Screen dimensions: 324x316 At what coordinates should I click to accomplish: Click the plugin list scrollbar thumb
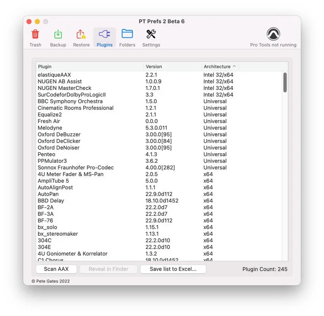285,82
